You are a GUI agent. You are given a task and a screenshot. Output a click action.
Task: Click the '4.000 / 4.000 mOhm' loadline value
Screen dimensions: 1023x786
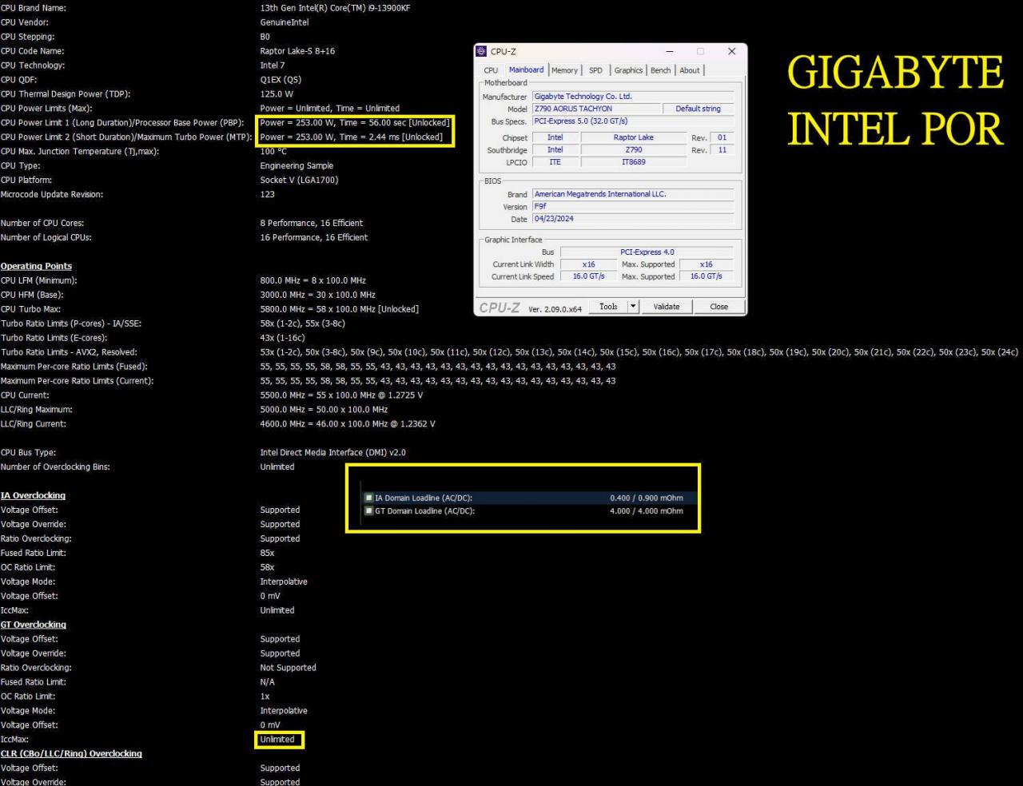click(647, 511)
